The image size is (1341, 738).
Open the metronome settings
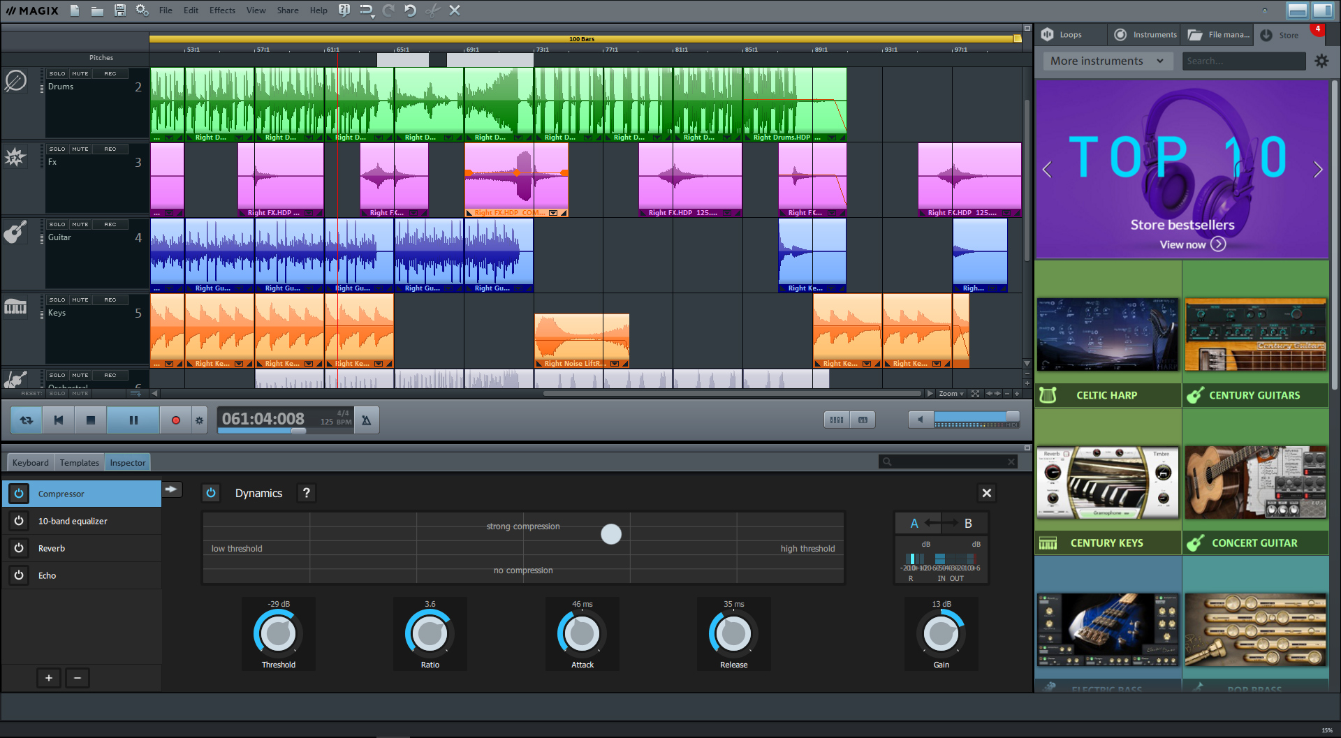pyautogui.click(x=366, y=420)
